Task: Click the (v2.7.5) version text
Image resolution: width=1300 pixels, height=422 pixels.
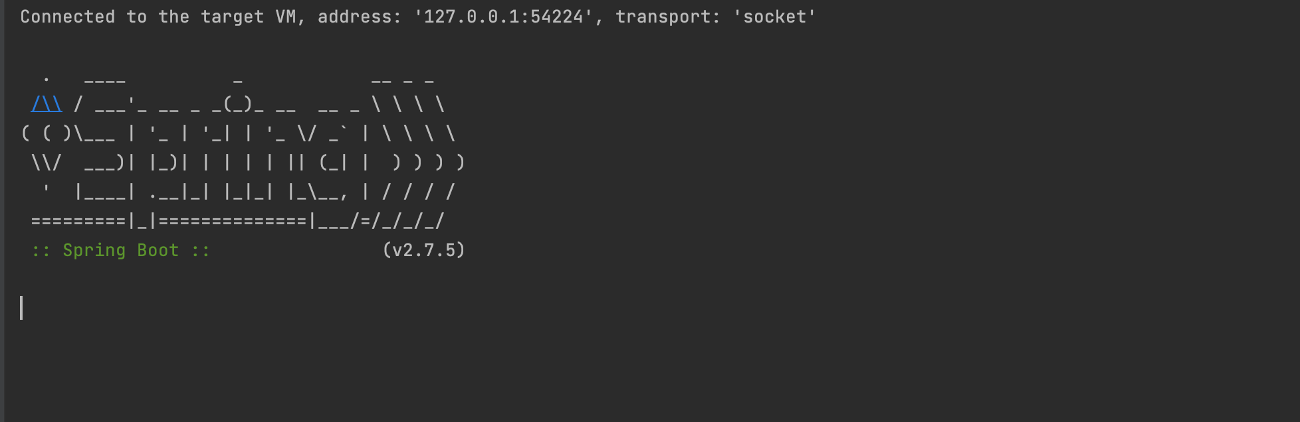Action: point(424,250)
